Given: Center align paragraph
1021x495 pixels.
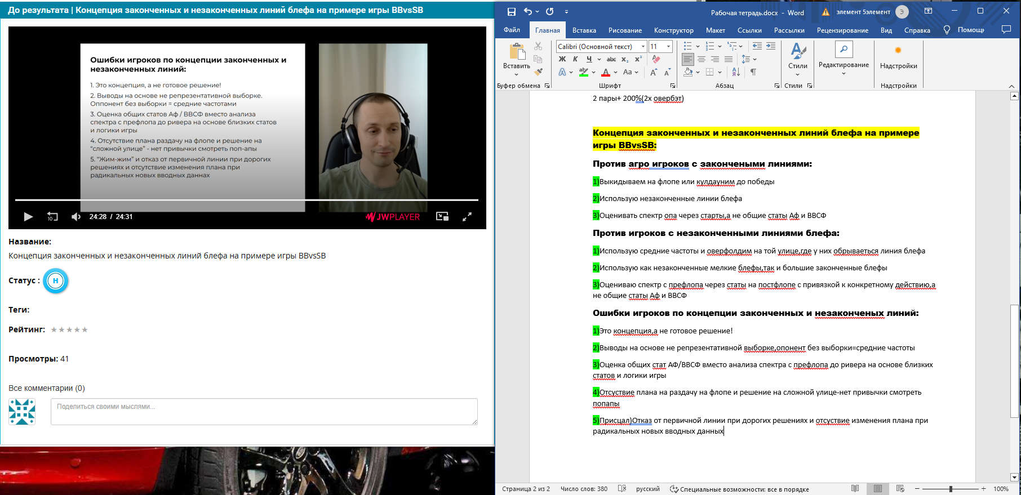Looking at the screenshot, I should 702,59.
